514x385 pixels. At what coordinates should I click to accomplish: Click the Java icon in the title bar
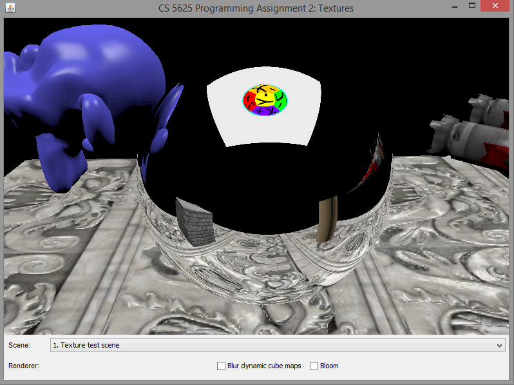tap(10, 8)
